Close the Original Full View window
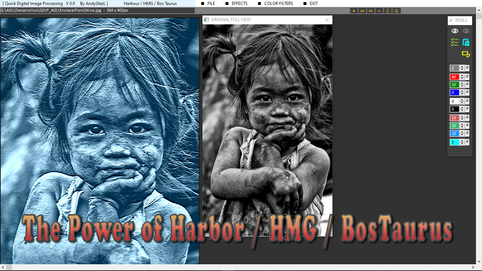This screenshot has height=271, width=482. 327,20
